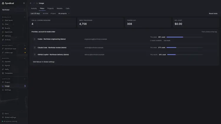Click the storefront-web branch icon
The height and width of the screenshot is (124, 221).
click(x=3, y=49)
